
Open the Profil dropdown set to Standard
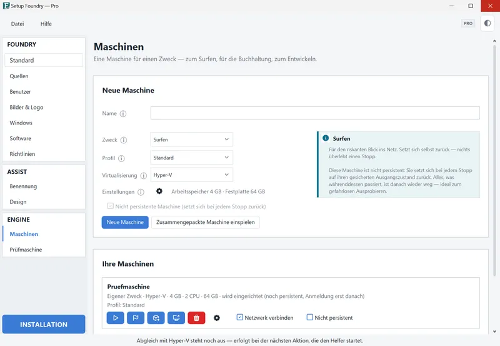click(x=191, y=158)
